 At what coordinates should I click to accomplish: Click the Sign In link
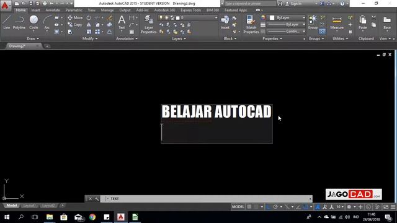tap(293, 4)
